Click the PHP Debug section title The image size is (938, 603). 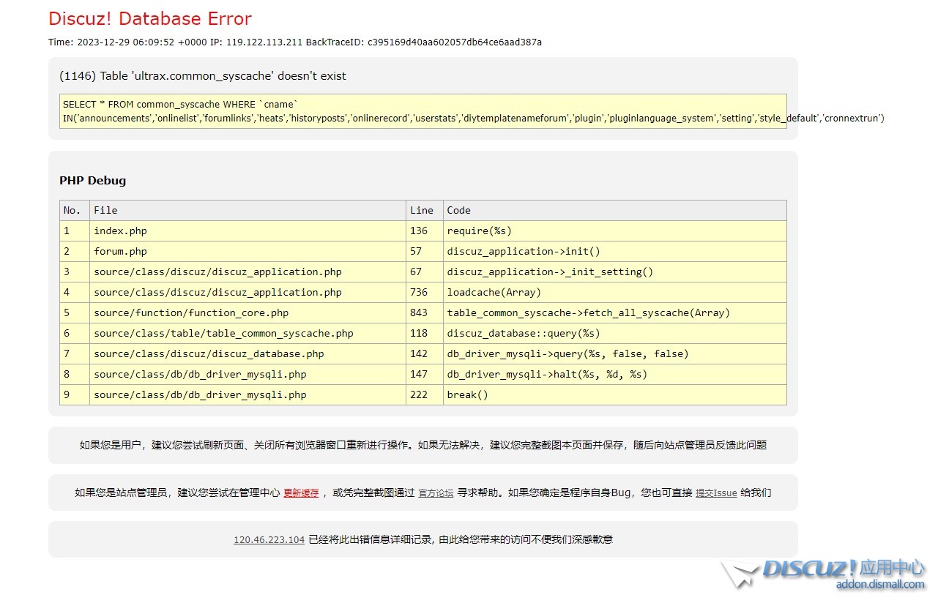click(x=92, y=181)
